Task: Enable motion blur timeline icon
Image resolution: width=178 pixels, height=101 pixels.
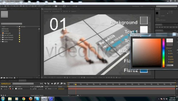Action: tap(58, 84)
